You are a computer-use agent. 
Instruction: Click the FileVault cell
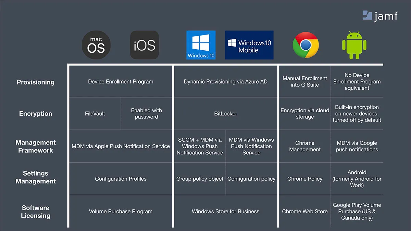[x=95, y=114]
